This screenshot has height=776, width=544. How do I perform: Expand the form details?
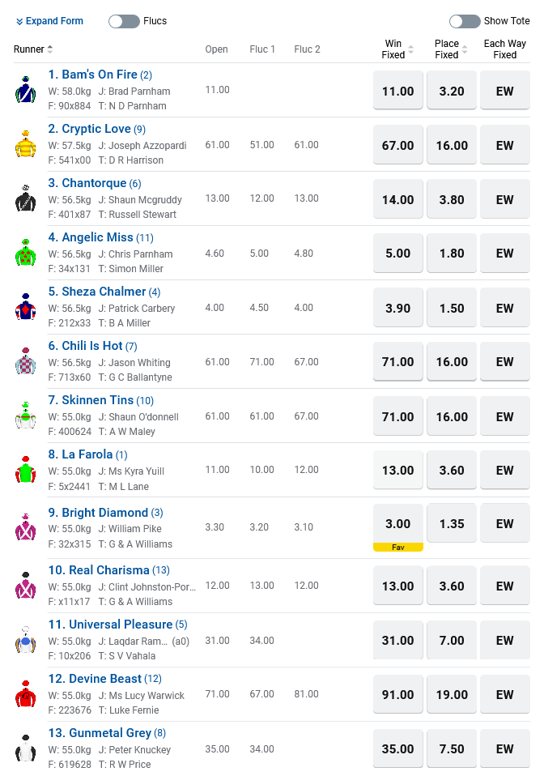point(49,21)
